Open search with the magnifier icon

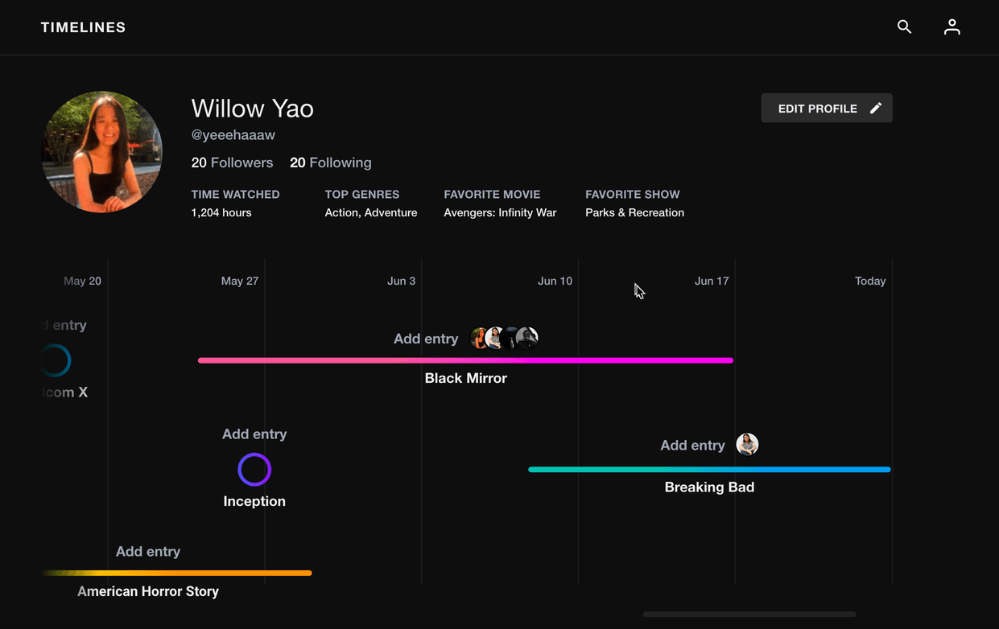[904, 27]
